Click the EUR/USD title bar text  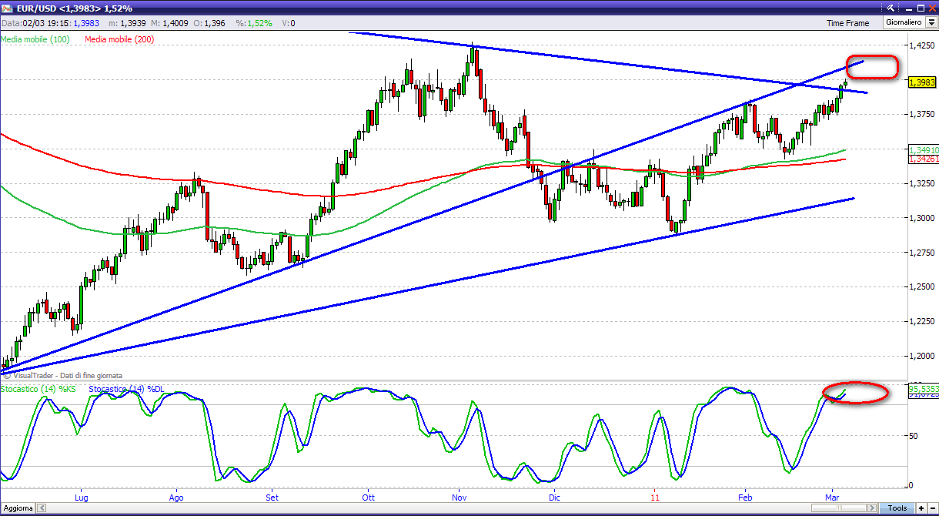point(69,8)
